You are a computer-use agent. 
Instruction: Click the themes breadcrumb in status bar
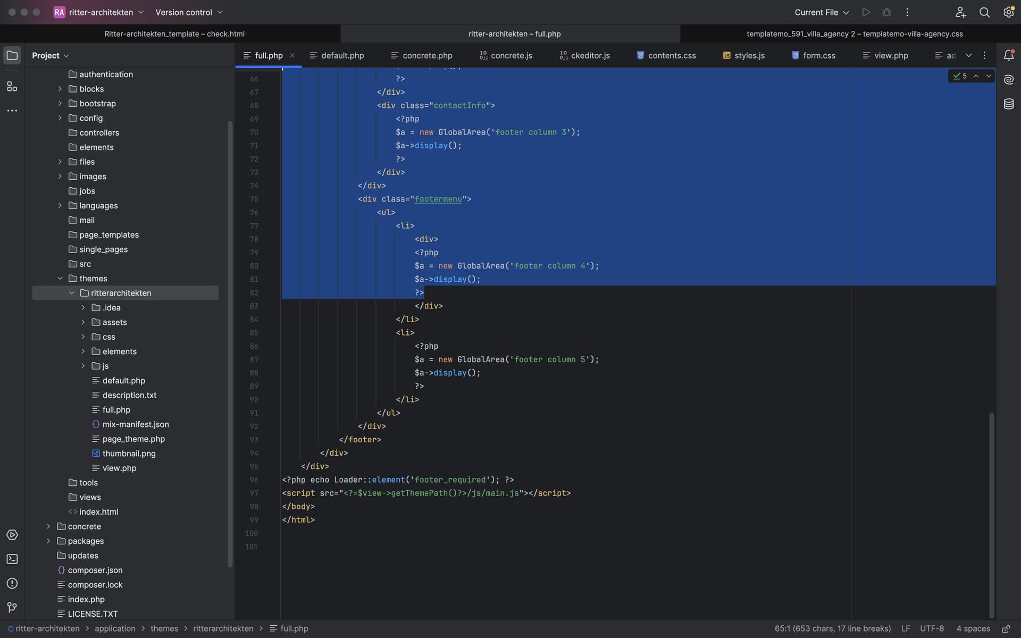coord(164,628)
